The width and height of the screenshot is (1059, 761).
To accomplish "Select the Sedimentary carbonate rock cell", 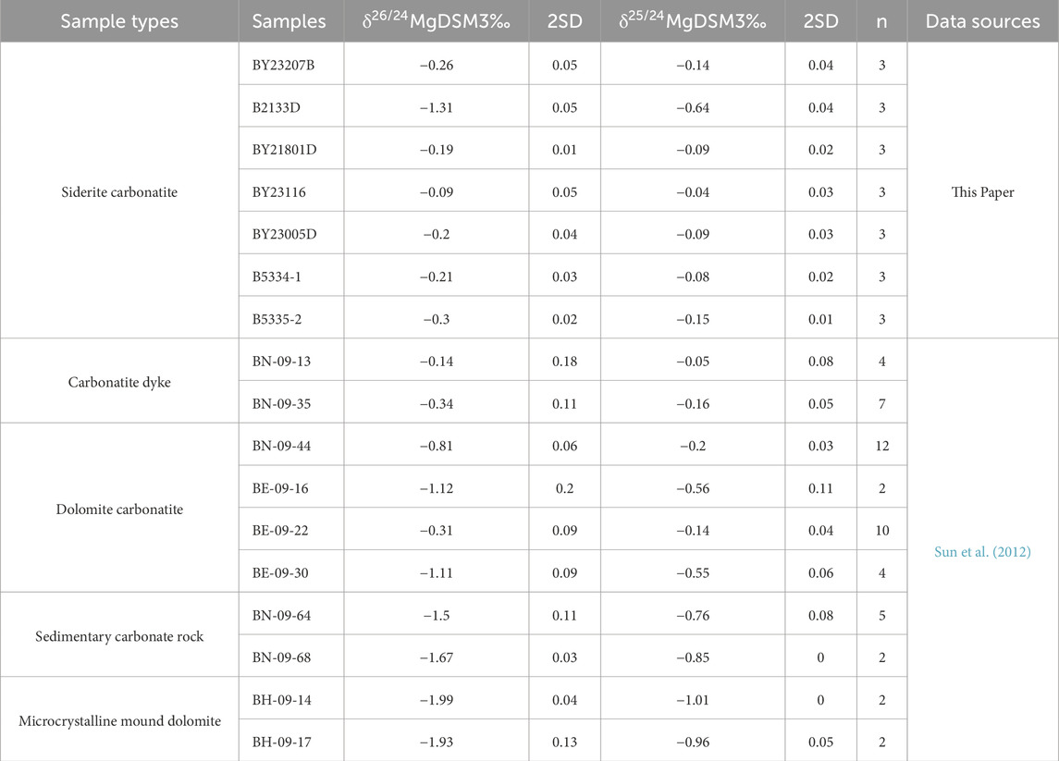I will (x=119, y=635).
